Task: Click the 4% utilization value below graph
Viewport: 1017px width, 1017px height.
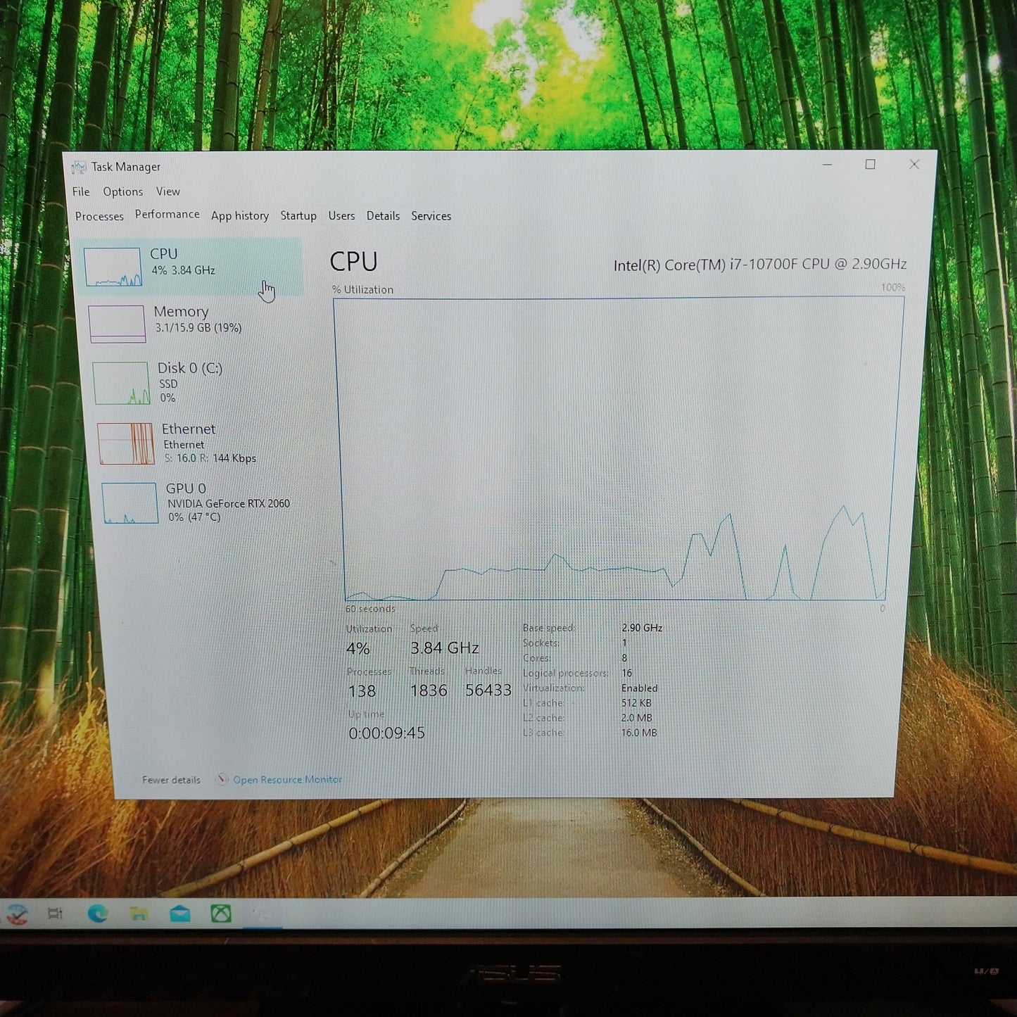Action: 358,648
